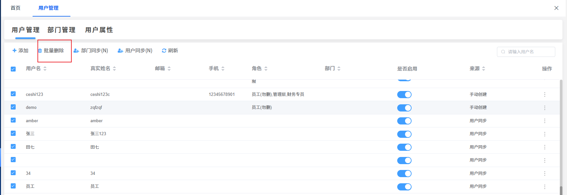
Task: Open the more actions menu for ceshi123
Action: [x=545, y=95]
